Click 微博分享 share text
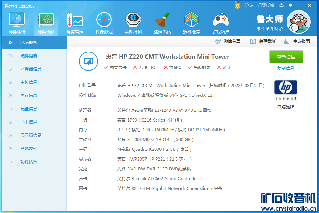319x213 pixels. 232,41
